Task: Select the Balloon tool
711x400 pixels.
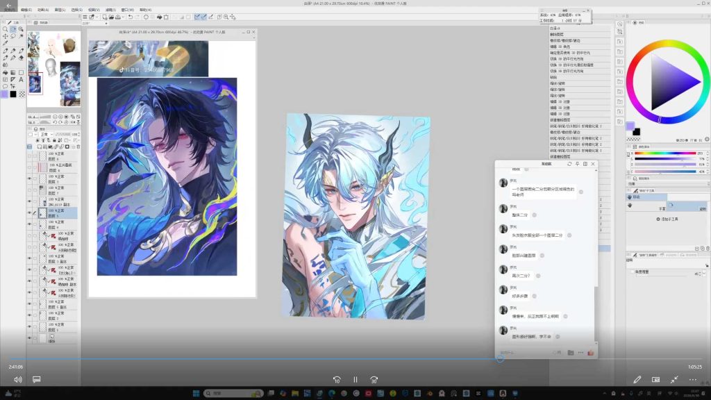Action: point(5,86)
